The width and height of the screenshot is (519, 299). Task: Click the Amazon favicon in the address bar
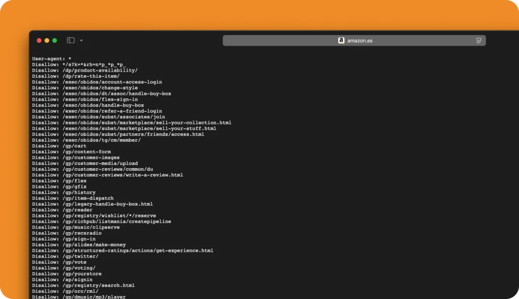pos(341,41)
